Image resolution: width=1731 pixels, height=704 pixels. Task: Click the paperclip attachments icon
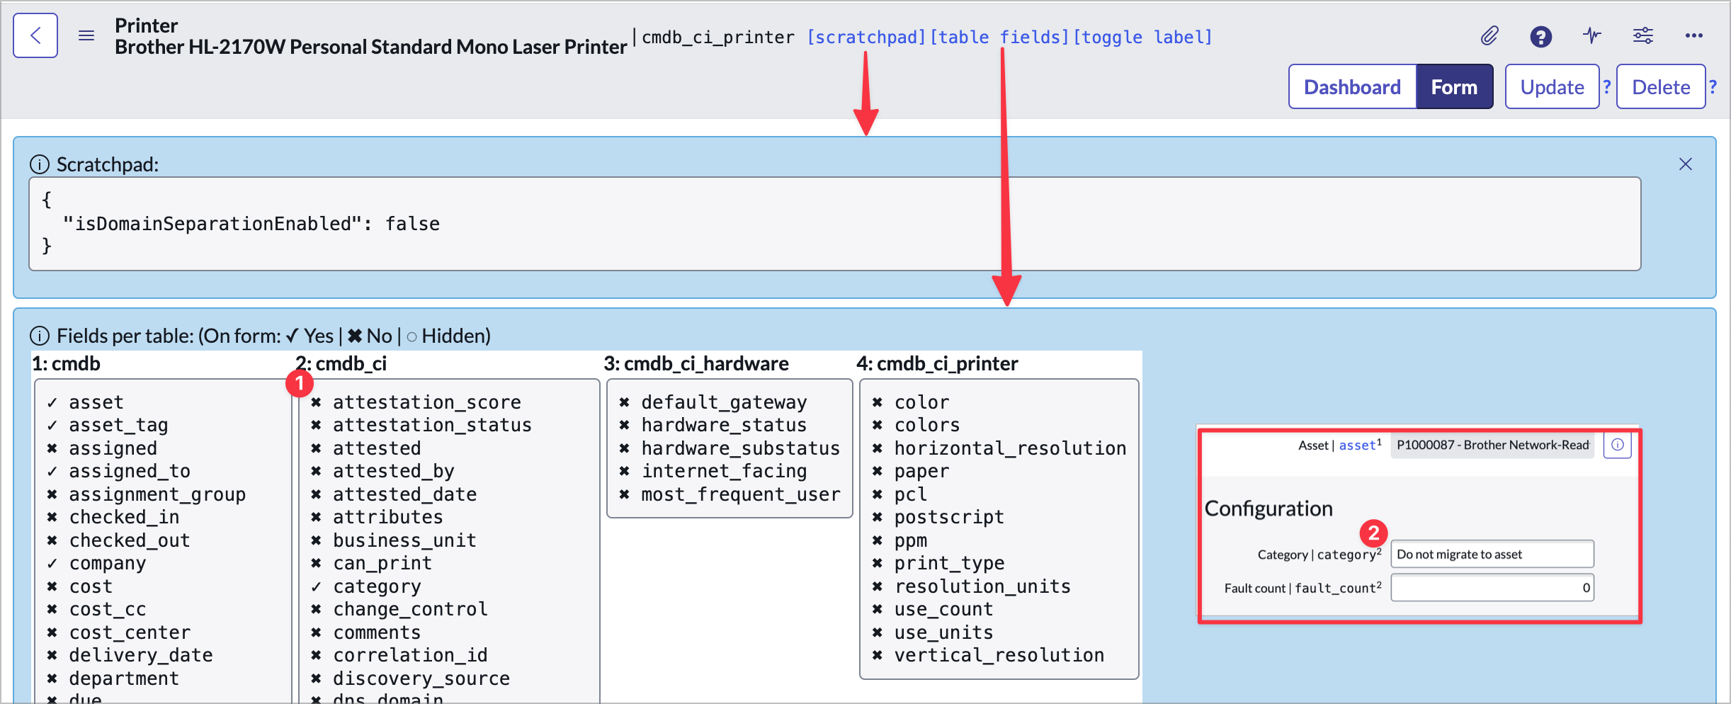coord(1489,35)
